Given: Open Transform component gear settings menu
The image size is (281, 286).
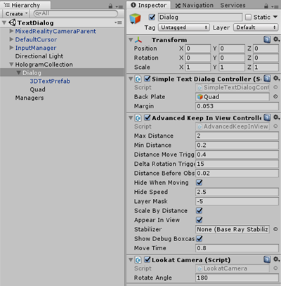Looking at the screenshot, I should pyautogui.click(x=276, y=39).
